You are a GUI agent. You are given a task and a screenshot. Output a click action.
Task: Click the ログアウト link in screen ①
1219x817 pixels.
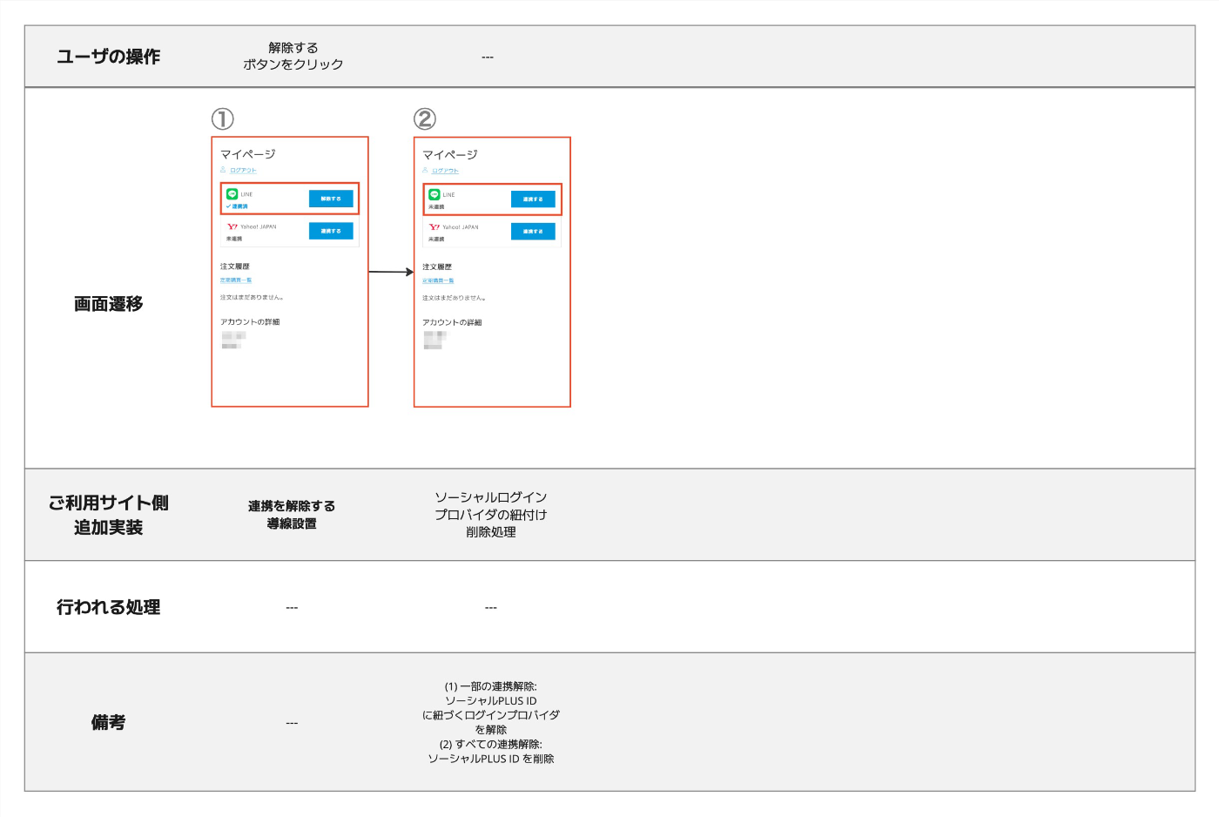(243, 171)
